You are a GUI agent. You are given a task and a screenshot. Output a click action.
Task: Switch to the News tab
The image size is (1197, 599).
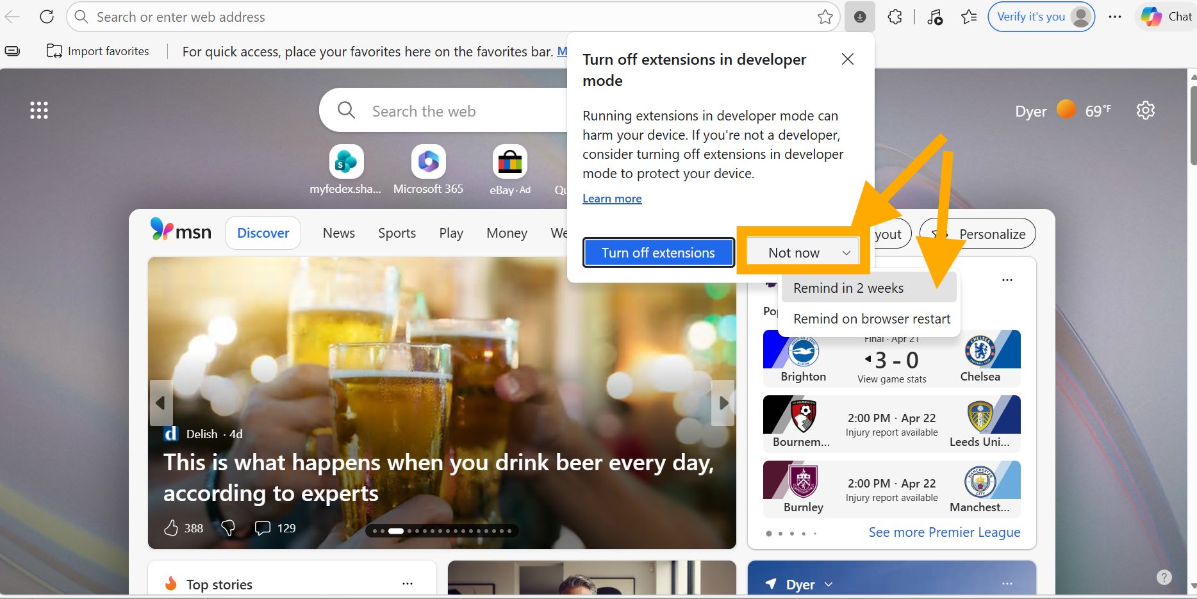point(339,233)
